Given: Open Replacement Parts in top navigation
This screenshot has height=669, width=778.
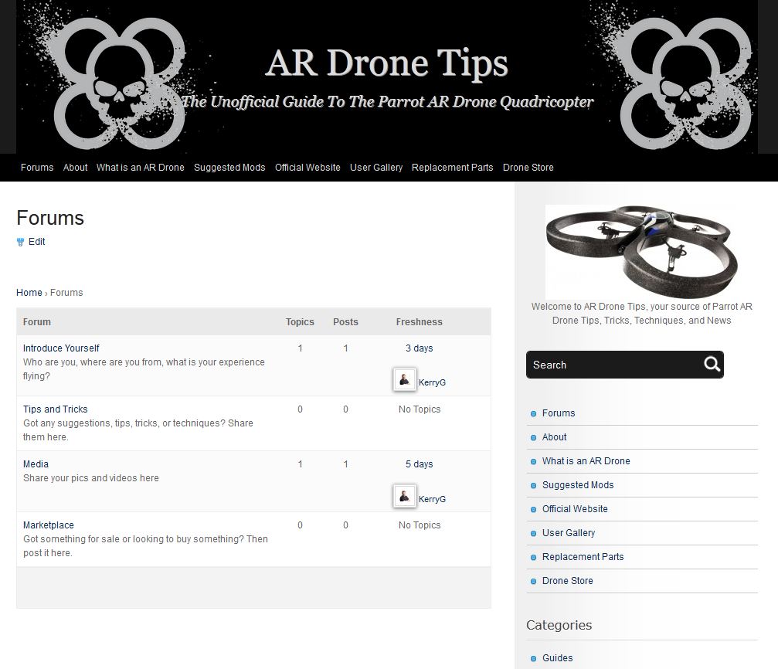Looking at the screenshot, I should click(x=453, y=167).
